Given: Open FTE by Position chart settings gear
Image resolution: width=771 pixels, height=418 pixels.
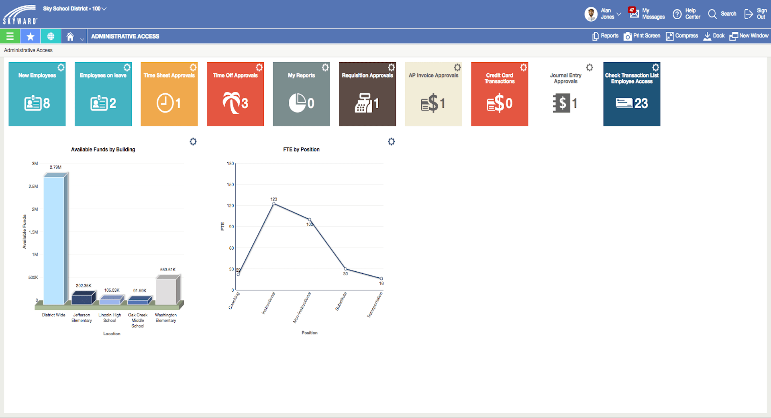Looking at the screenshot, I should pyautogui.click(x=392, y=141).
